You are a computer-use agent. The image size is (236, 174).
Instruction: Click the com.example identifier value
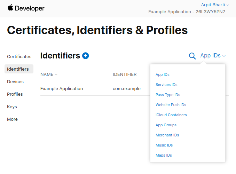click(127, 88)
